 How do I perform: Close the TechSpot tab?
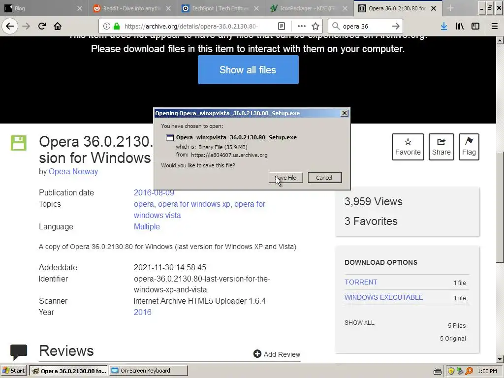coord(256,8)
